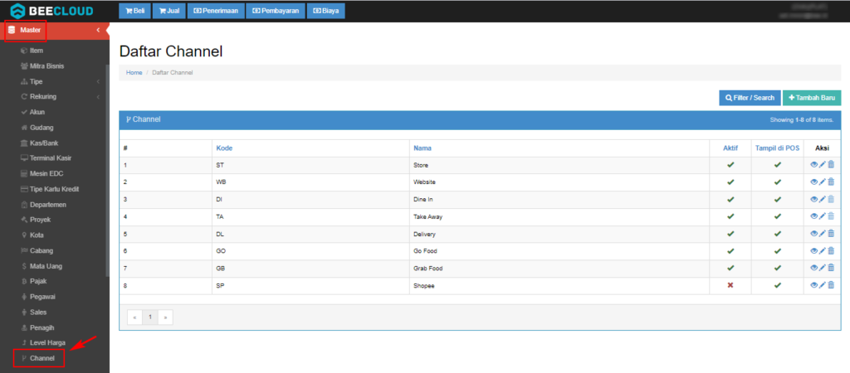
Task: Open Kota in the sidebar
Action: 32,235
